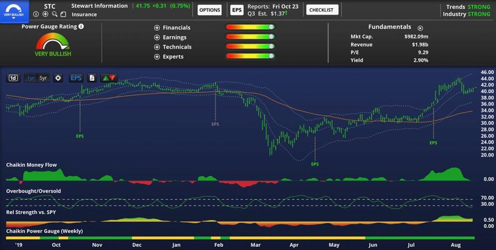496x250 pixels.
Task: Click the Overbought/Oversold label
Action: (34, 191)
